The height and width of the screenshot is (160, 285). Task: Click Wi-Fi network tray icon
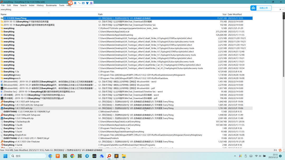[x=256, y=156]
